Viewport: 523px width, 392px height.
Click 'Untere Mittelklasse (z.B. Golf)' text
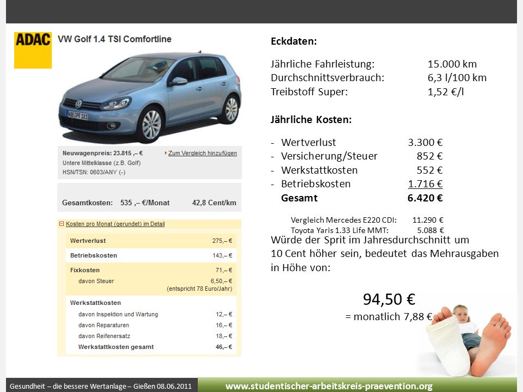click(102, 163)
